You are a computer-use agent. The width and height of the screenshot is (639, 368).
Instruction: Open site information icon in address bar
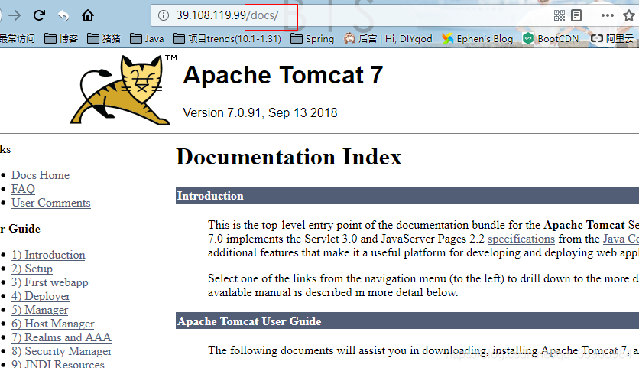(164, 15)
